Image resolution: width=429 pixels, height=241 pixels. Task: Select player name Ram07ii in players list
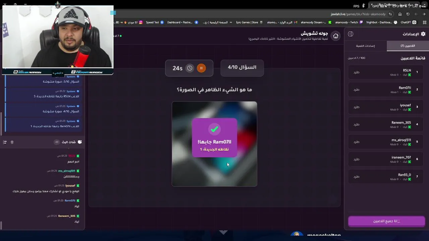tap(405, 88)
